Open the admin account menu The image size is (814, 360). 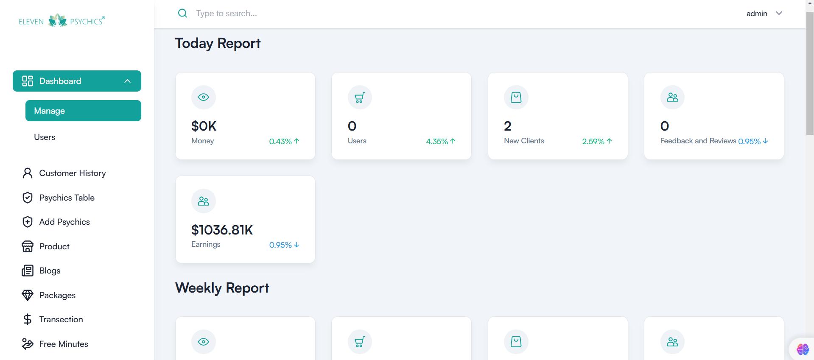click(764, 14)
